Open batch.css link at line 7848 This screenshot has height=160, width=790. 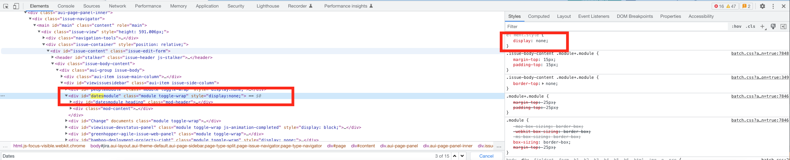click(x=760, y=53)
